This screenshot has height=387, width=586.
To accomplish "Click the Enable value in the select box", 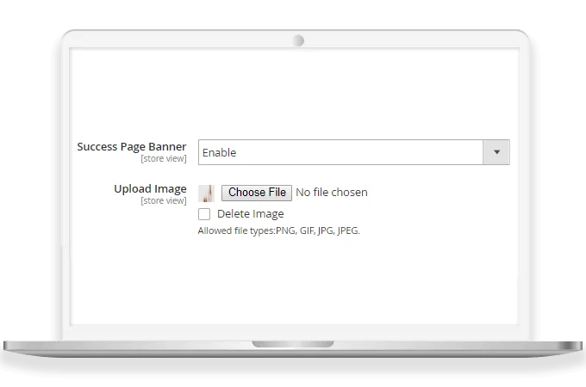I will [220, 153].
